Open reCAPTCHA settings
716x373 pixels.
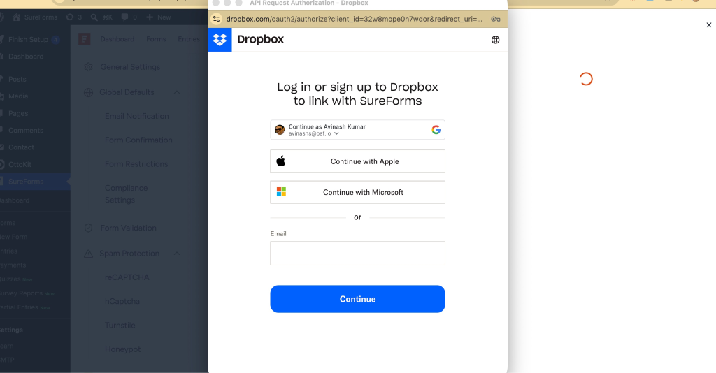pyautogui.click(x=127, y=277)
